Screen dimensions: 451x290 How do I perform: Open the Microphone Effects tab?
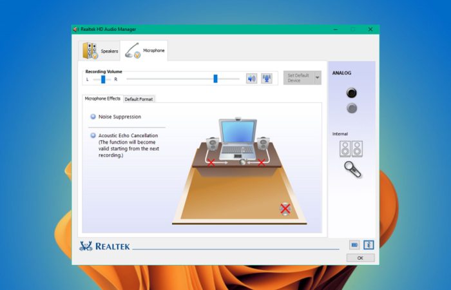tap(102, 99)
